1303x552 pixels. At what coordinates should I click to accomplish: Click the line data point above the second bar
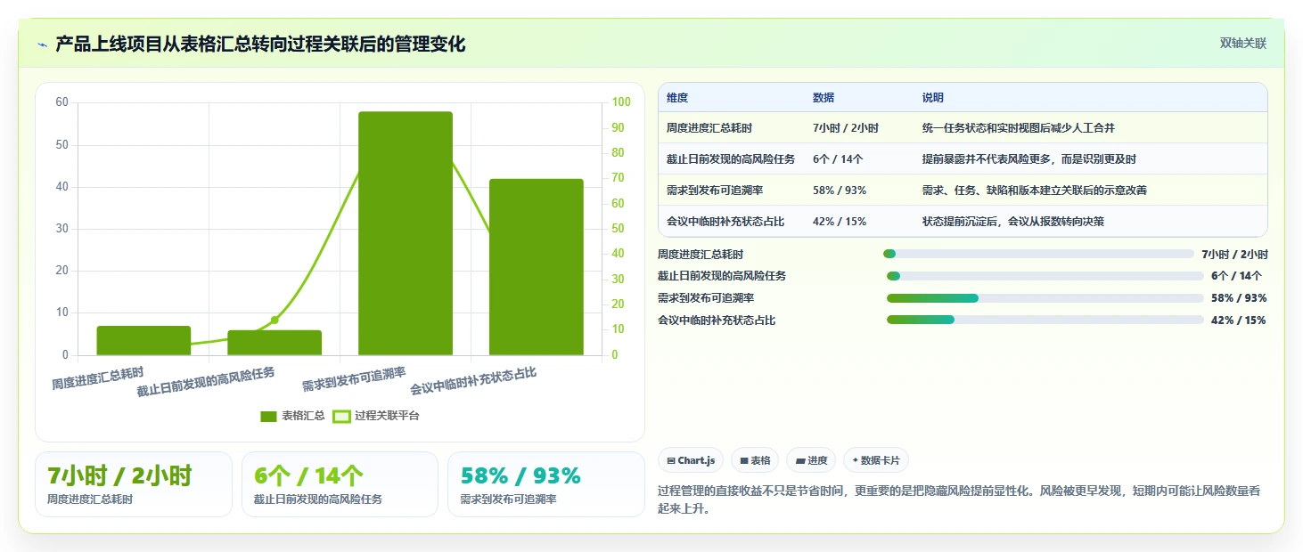pyautogui.click(x=275, y=320)
